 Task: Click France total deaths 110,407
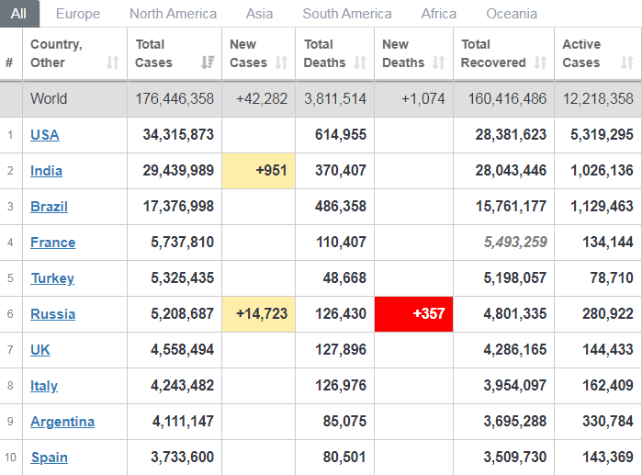pos(341,243)
